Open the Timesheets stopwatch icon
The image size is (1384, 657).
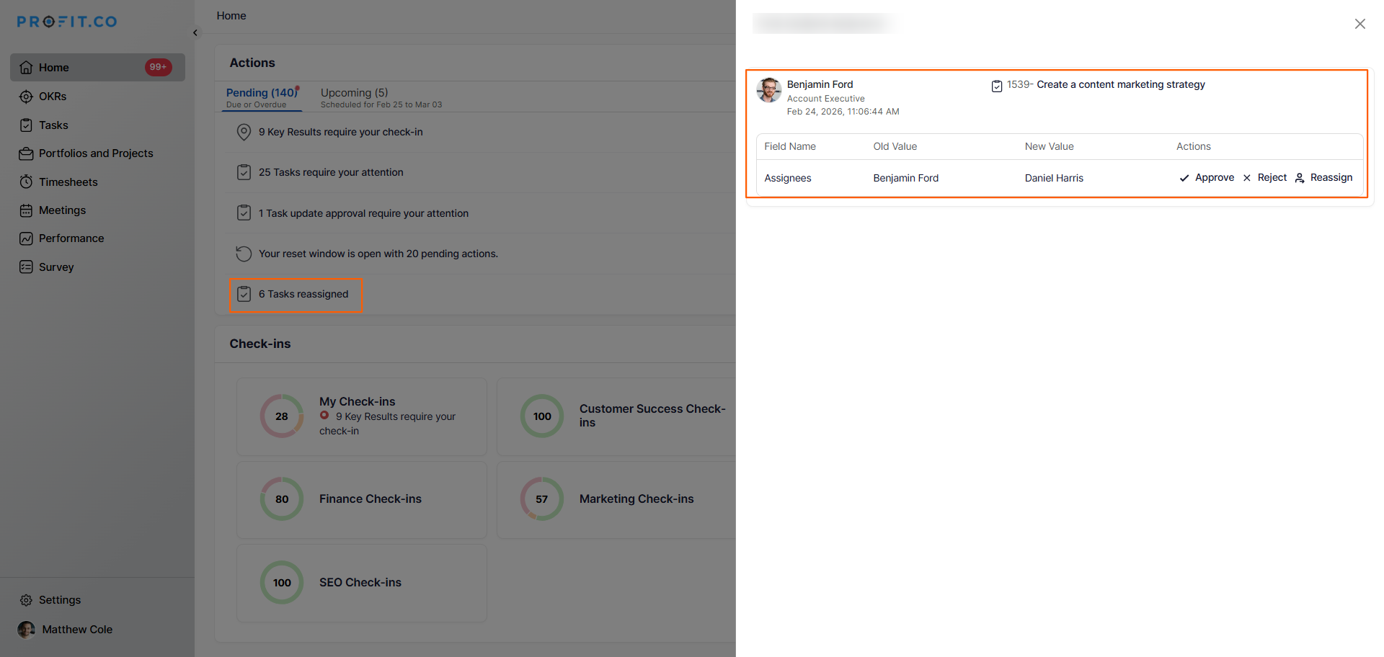coord(27,182)
